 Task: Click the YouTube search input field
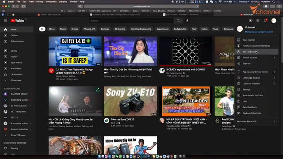click(132, 21)
